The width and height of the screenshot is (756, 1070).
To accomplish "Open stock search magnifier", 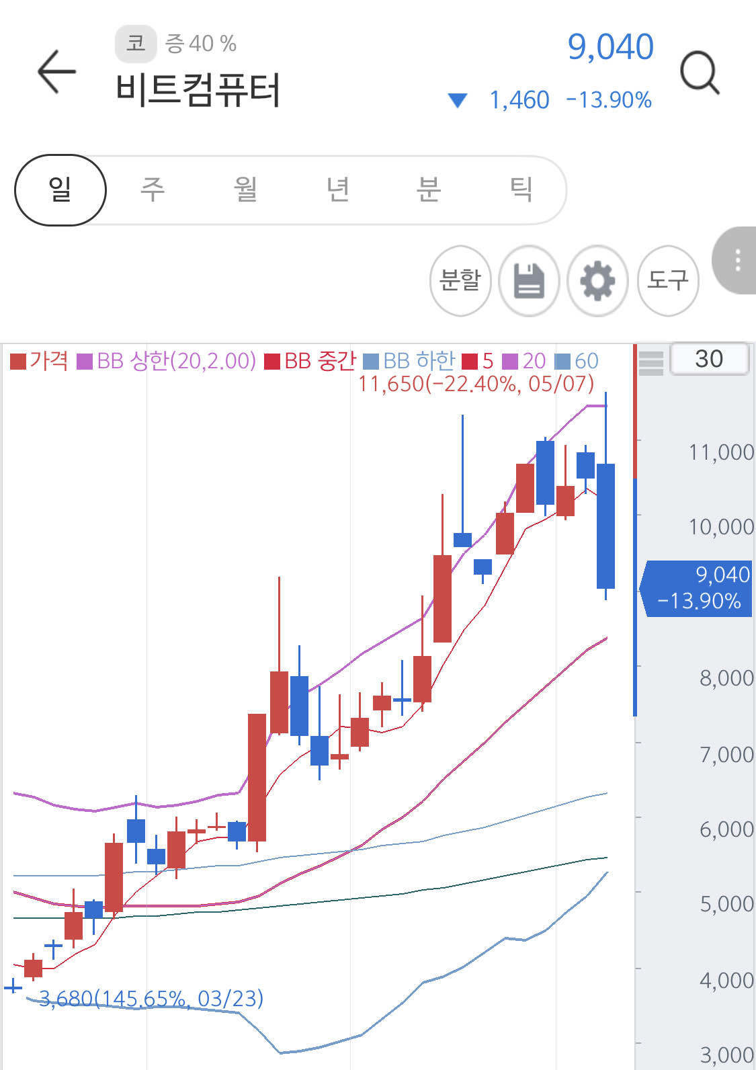I will pyautogui.click(x=700, y=73).
